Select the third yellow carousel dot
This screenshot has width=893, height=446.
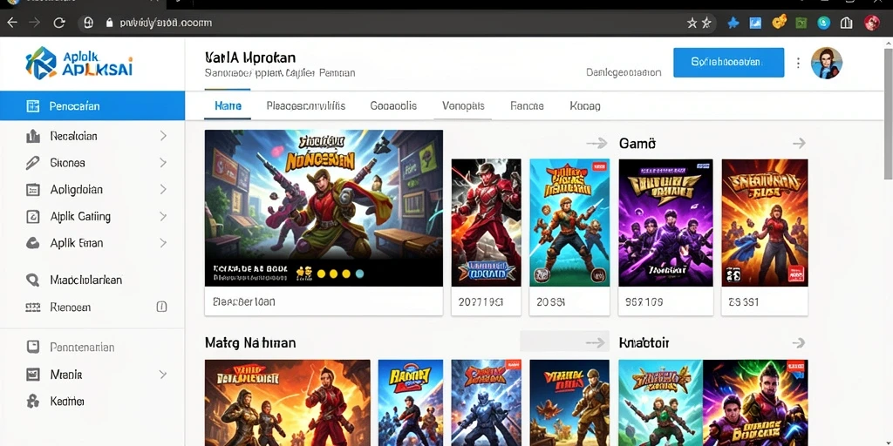[346, 274]
